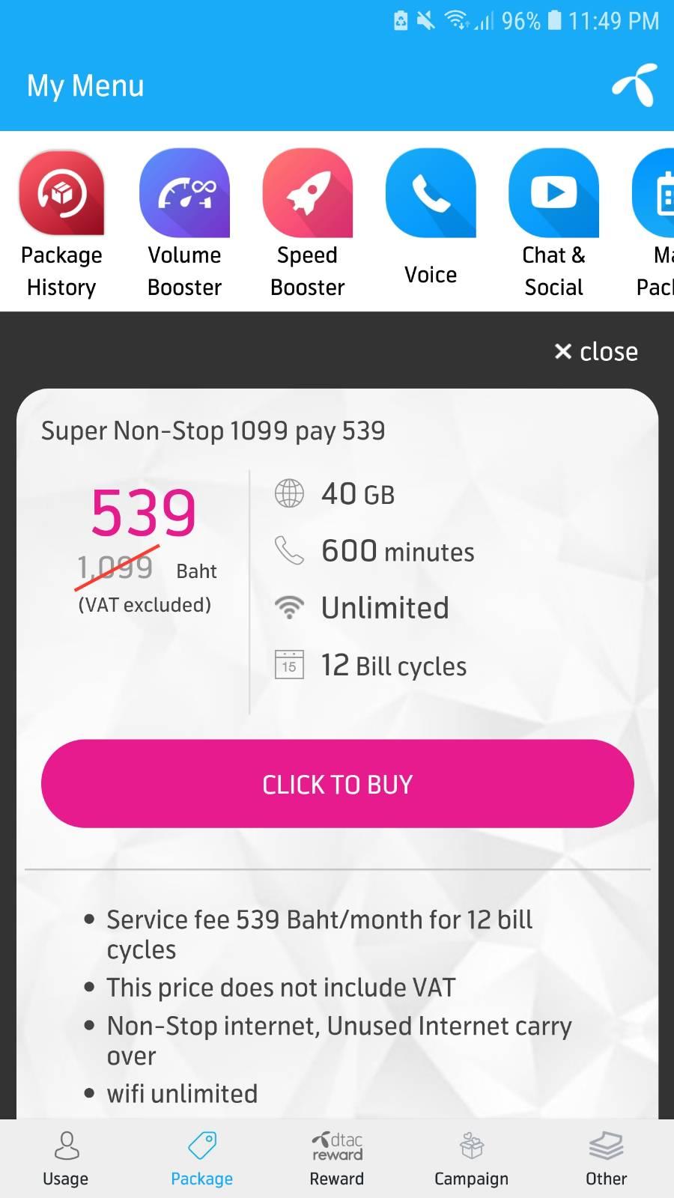Tap the Super Non-Stop 1099 package title

click(213, 431)
